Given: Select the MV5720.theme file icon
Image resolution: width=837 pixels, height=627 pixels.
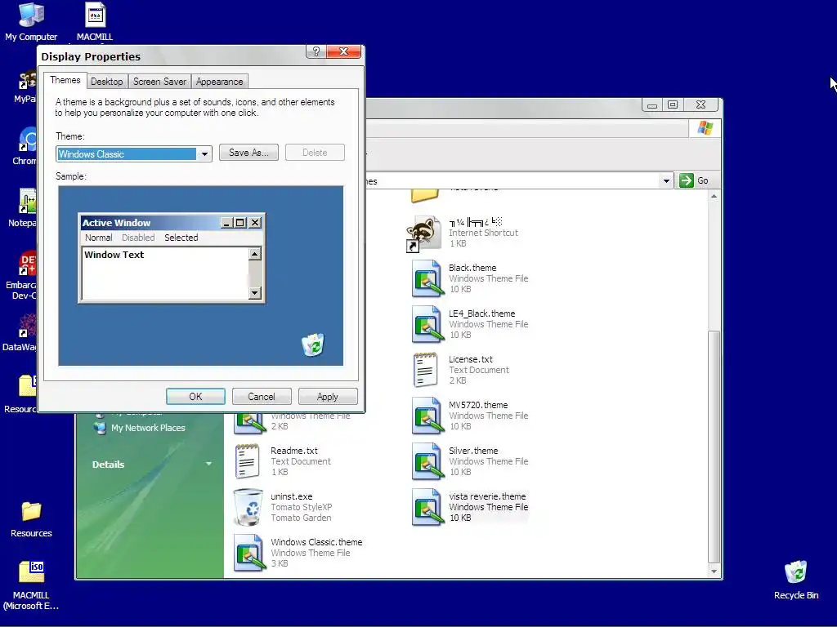Looking at the screenshot, I should [x=427, y=416].
